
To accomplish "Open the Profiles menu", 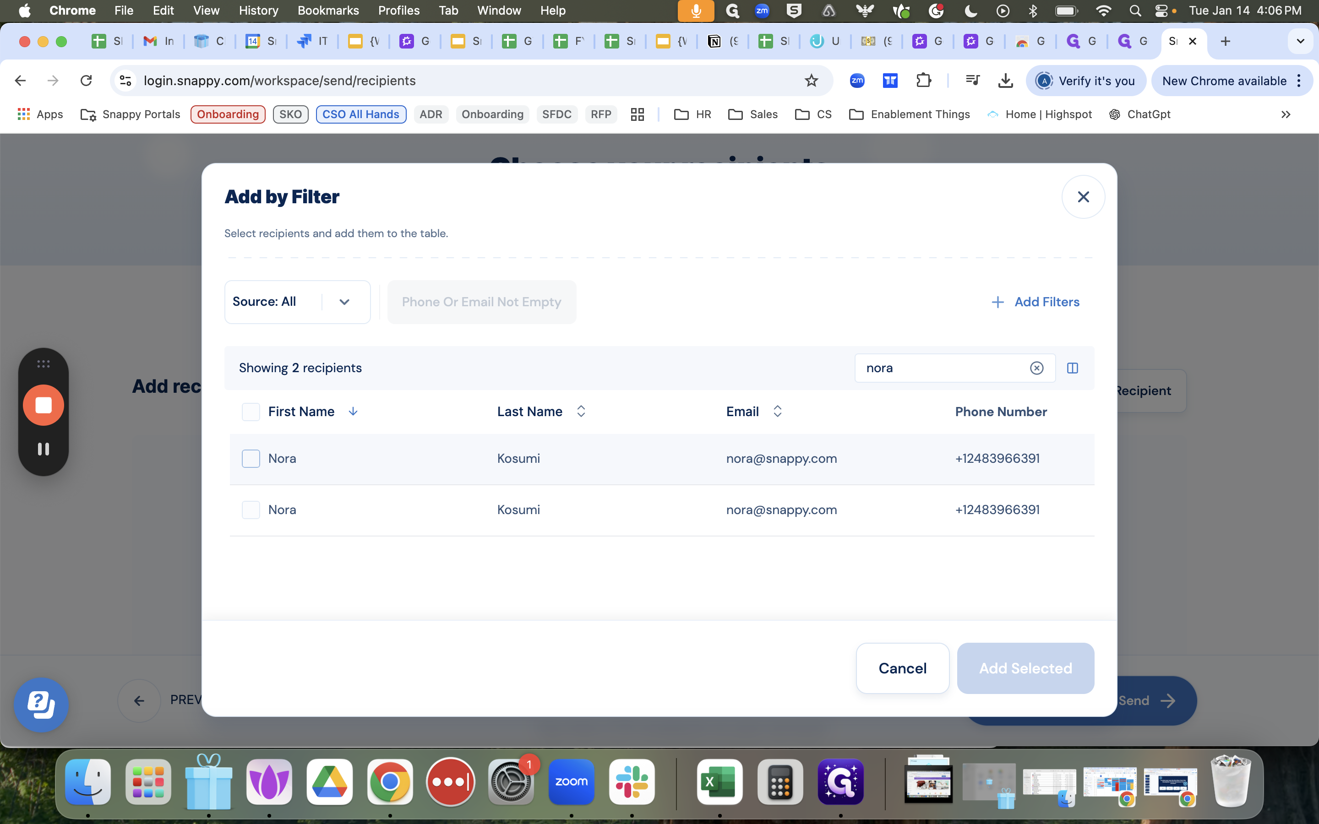I will [398, 11].
